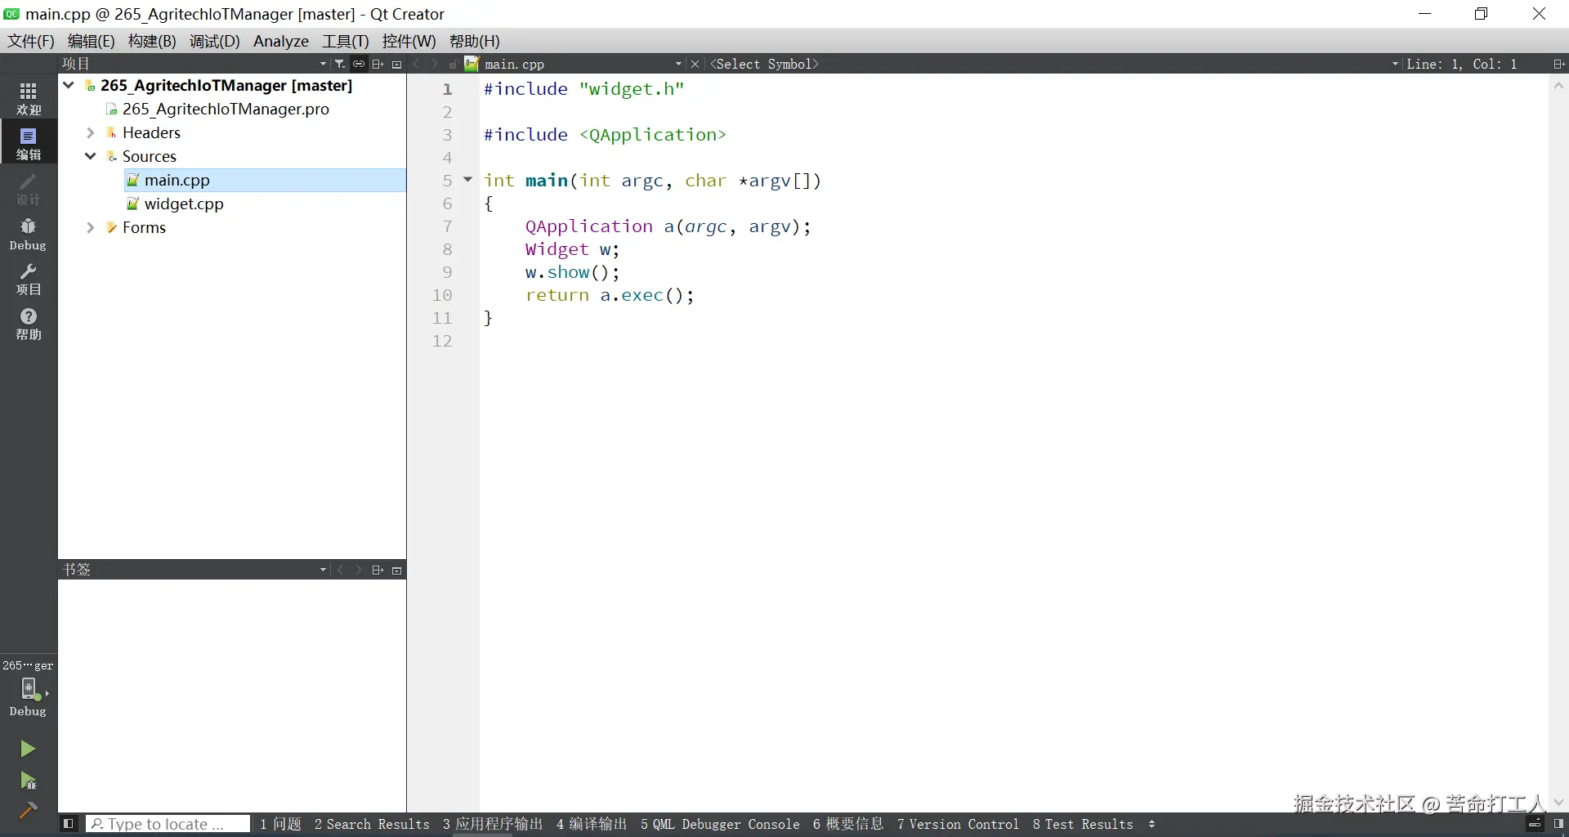
Task: Toggle the right sidebar visibility
Action: (x=1558, y=824)
